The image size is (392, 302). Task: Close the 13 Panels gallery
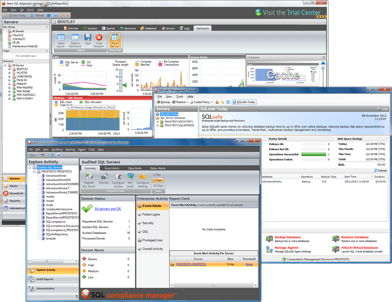point(324,58)
